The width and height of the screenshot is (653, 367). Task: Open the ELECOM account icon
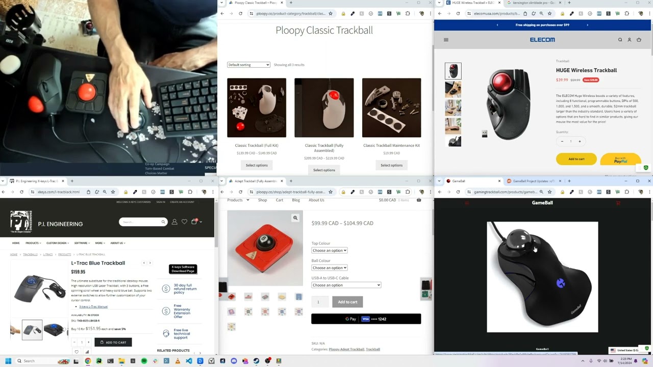(630, 40)
